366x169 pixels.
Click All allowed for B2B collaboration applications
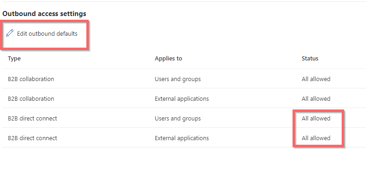click(316, 99)
